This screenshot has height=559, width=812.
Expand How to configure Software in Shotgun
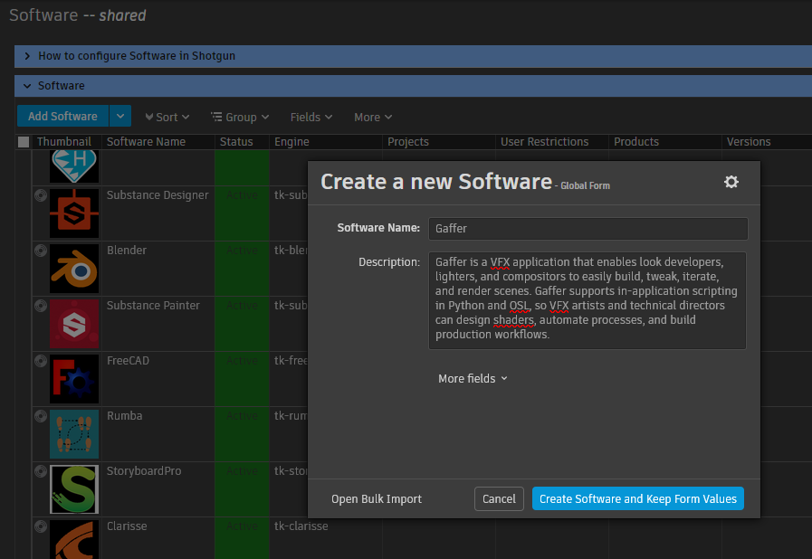tap(27, 56)
